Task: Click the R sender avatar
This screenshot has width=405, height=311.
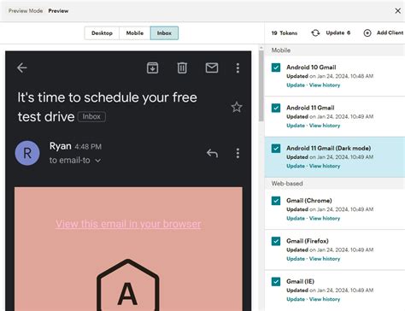Action: click(27, 153)
